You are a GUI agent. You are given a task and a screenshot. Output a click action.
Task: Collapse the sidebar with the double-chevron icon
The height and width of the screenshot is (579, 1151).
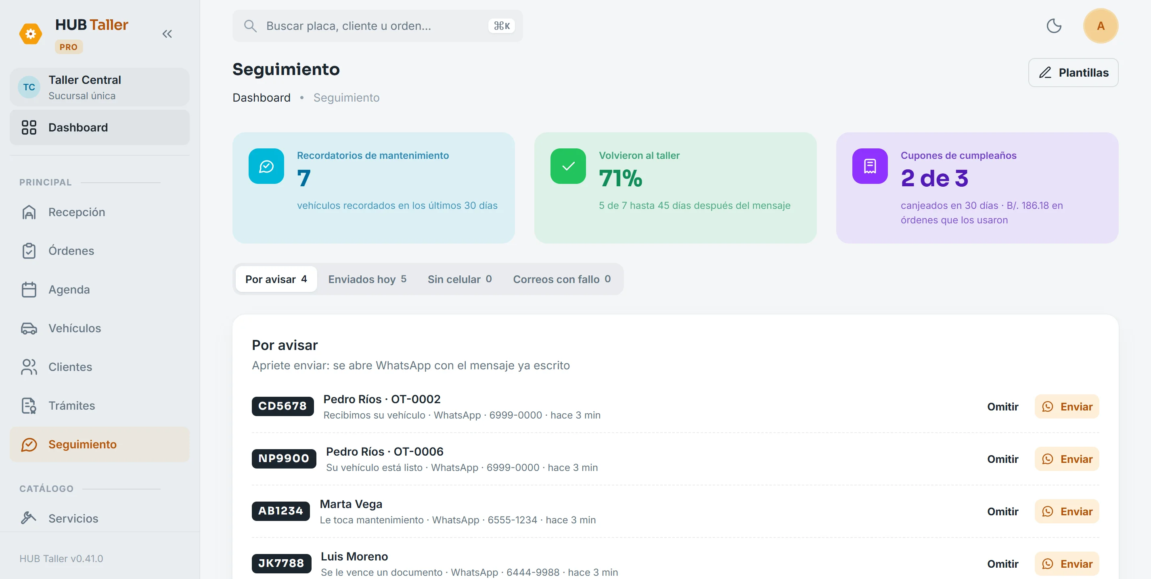click(x=167, y=34)
